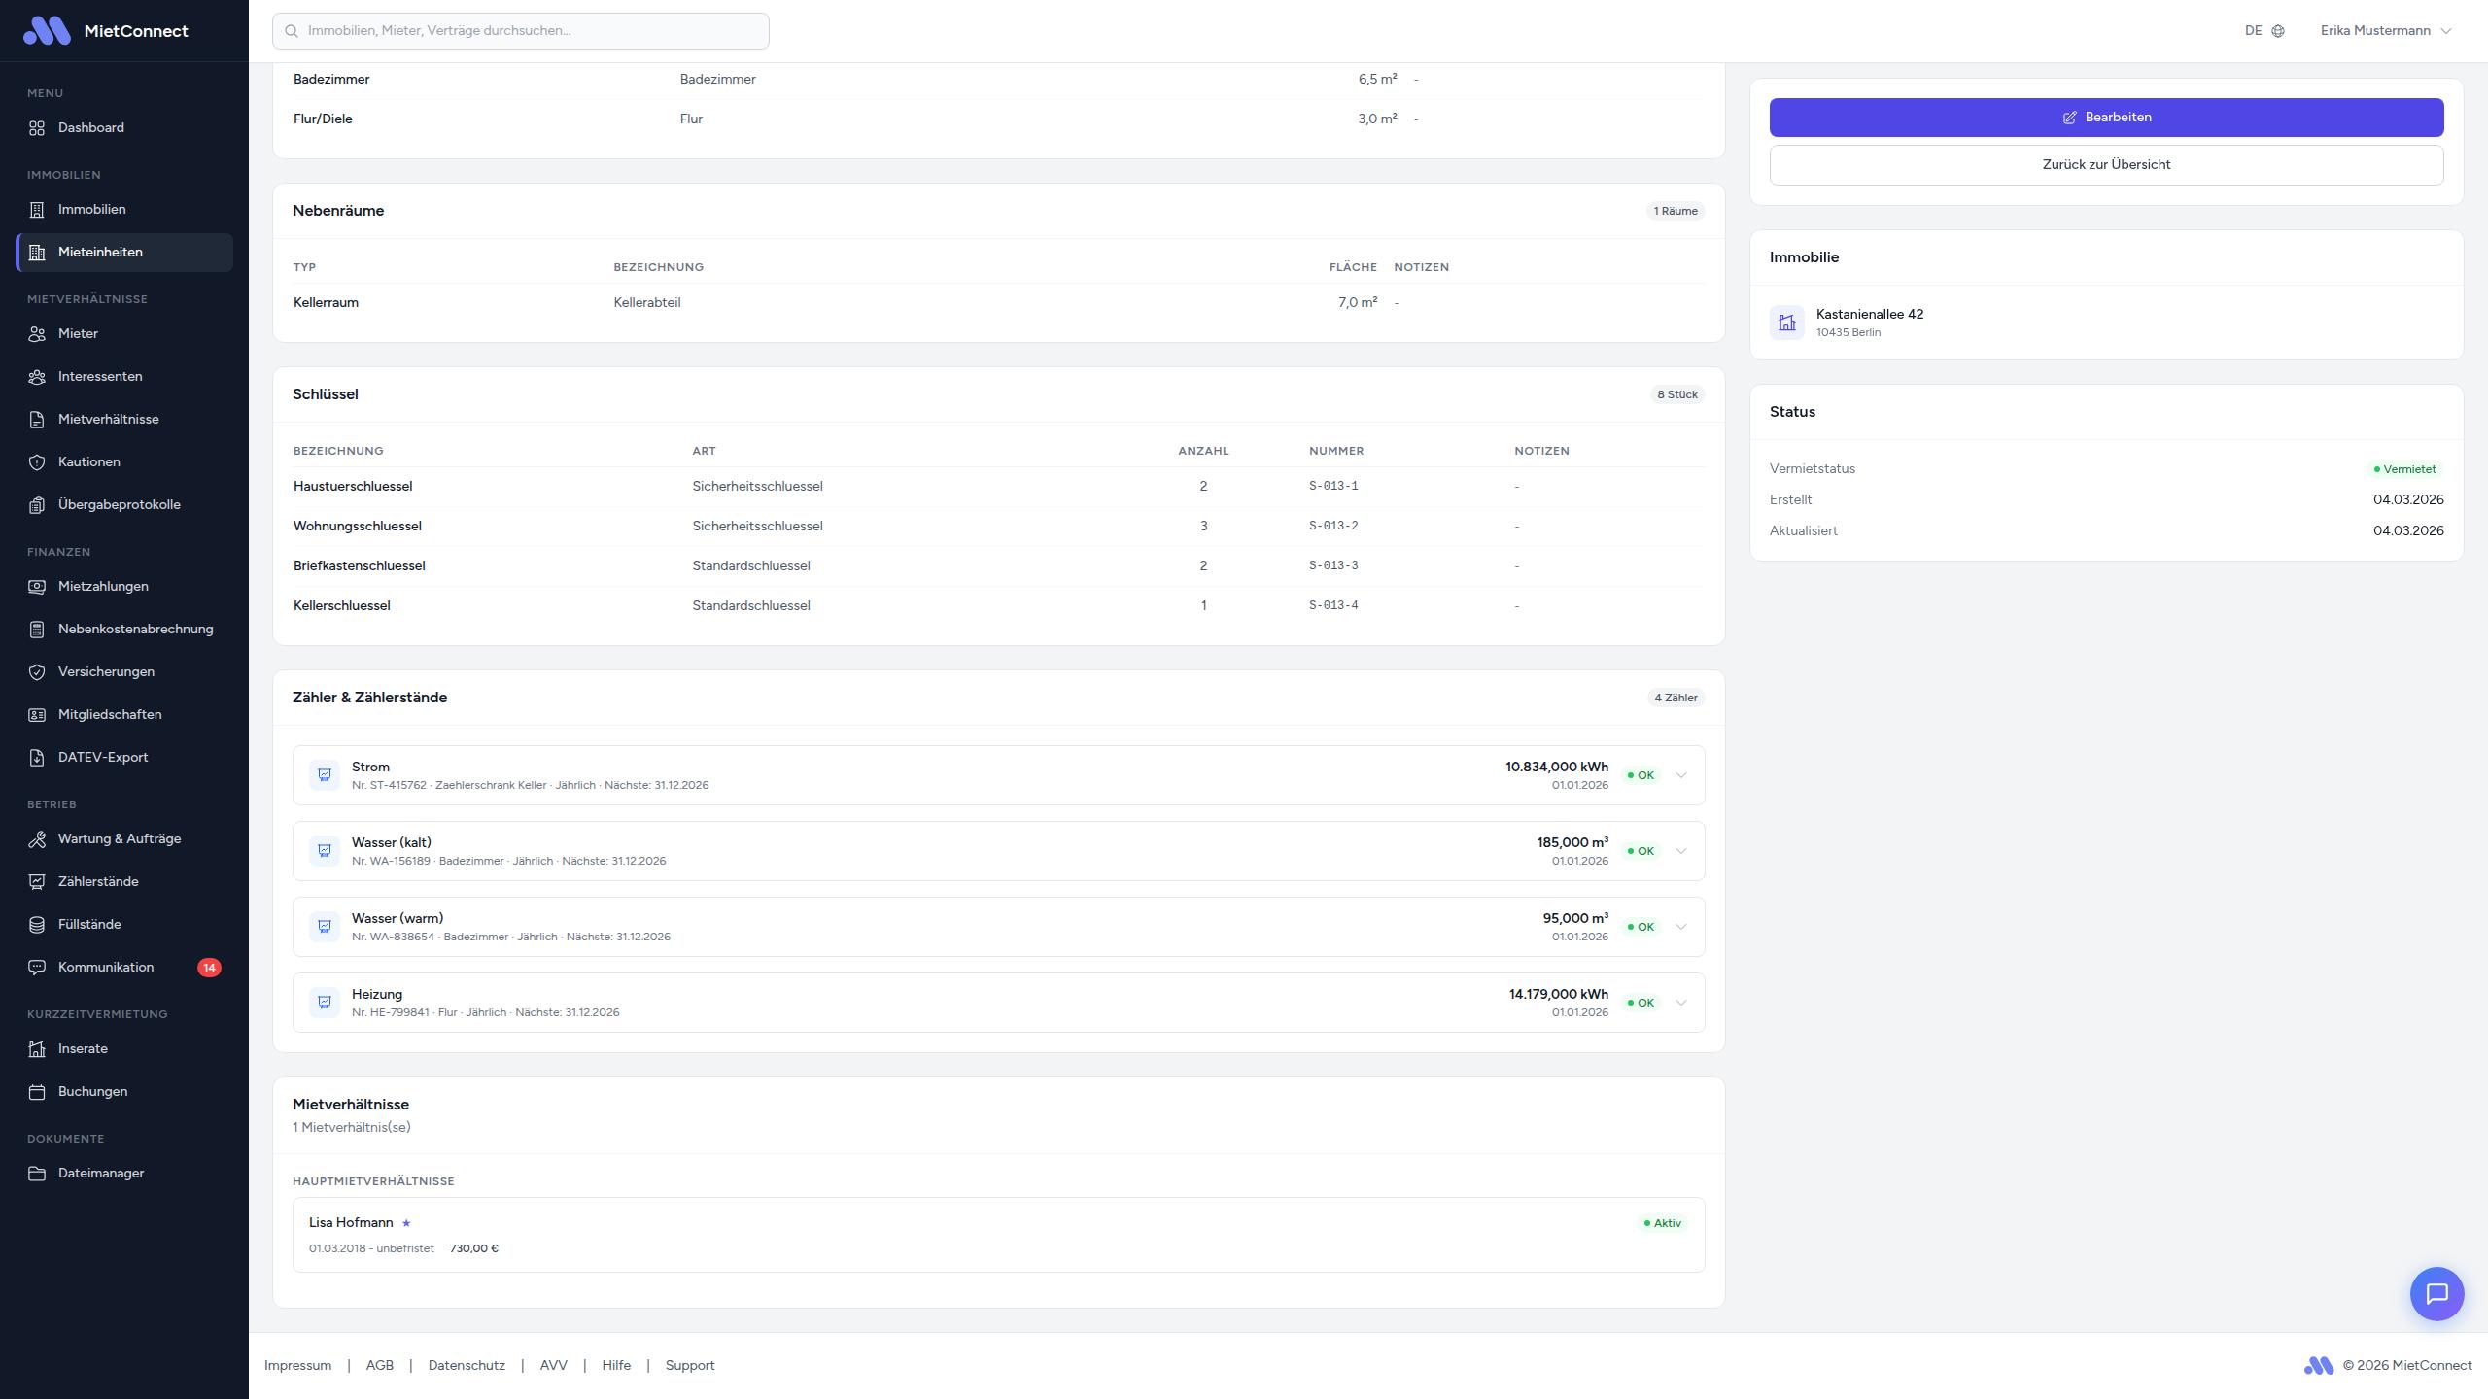Click the Heizung meter icon
The width and height of the screenshot is (2488, 1399).
325,1003
